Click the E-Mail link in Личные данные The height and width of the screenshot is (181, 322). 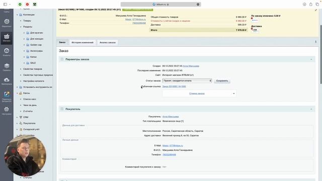(x=173, y=146)
